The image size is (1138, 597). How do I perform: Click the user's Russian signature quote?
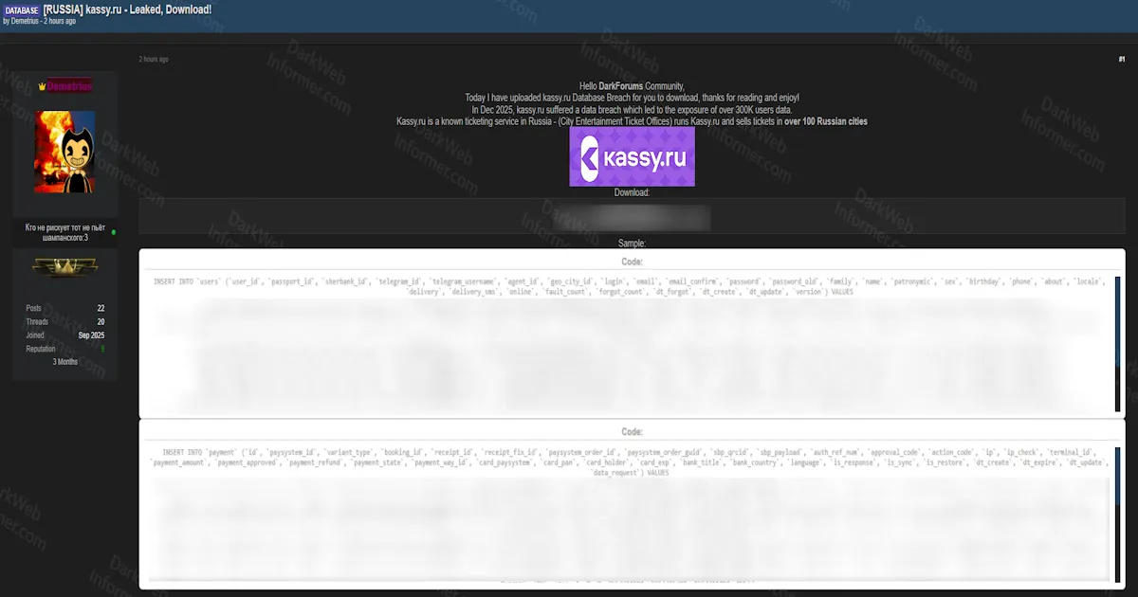[63, 234]
